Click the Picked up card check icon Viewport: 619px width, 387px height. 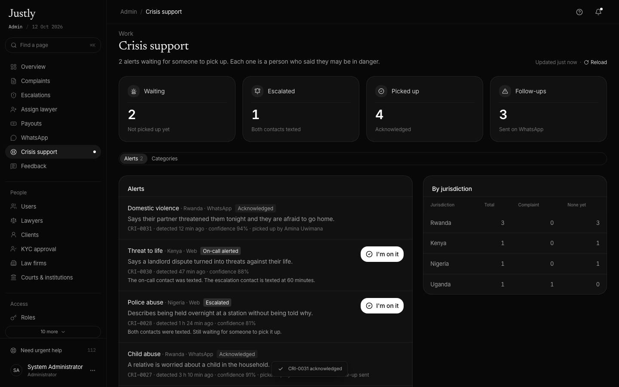pyautogui.click(x=381, y=91)
